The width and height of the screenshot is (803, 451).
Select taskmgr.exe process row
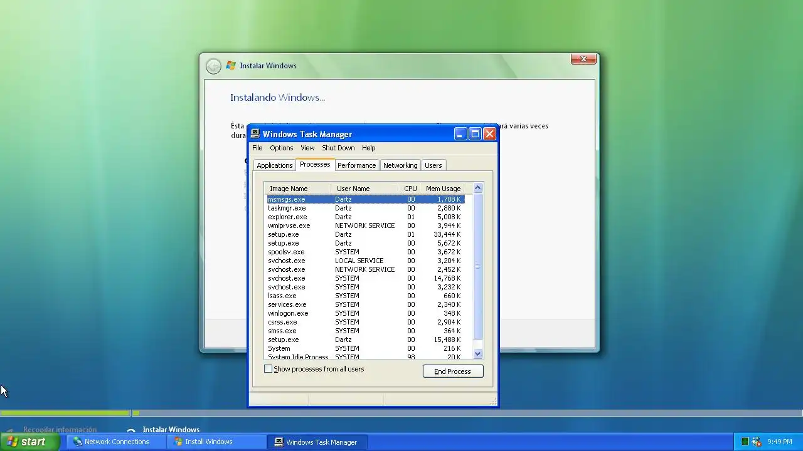click(x=366, y=208)
